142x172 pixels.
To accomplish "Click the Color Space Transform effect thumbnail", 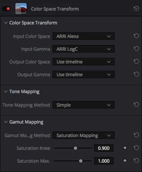I will click(x=21, y=9).
